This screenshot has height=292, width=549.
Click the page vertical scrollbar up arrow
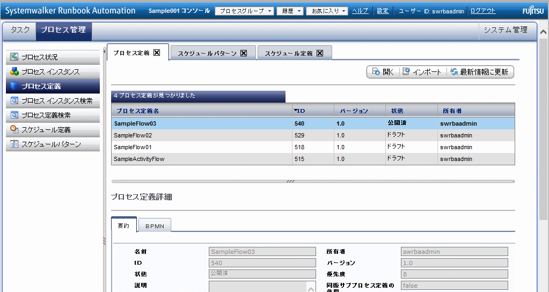tap(543, 32)
